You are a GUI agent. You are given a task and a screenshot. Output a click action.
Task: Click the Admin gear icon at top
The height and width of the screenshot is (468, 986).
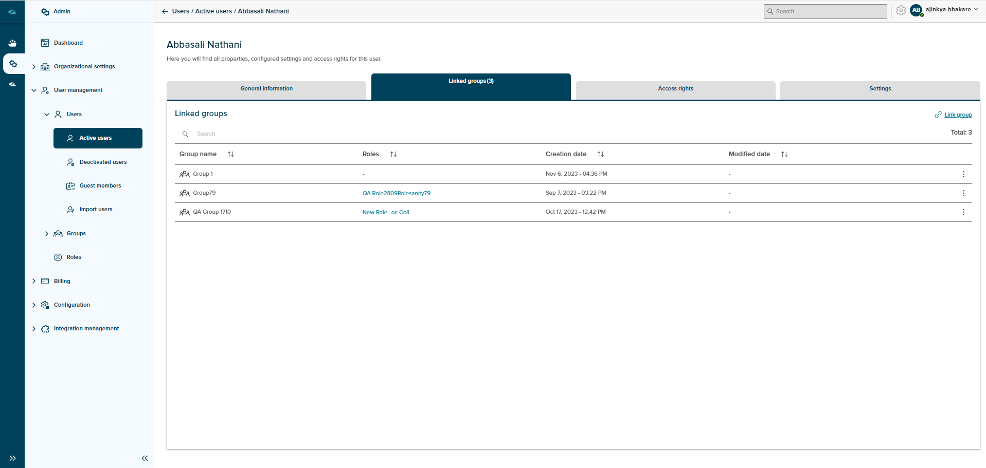point(45,11)
